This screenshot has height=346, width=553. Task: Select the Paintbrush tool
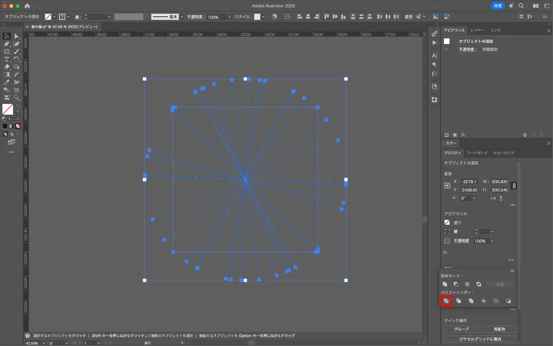coord(17,52)
